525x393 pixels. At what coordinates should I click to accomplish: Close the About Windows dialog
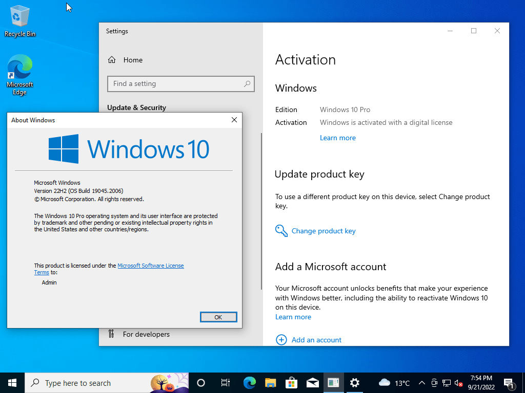(234, 120)
